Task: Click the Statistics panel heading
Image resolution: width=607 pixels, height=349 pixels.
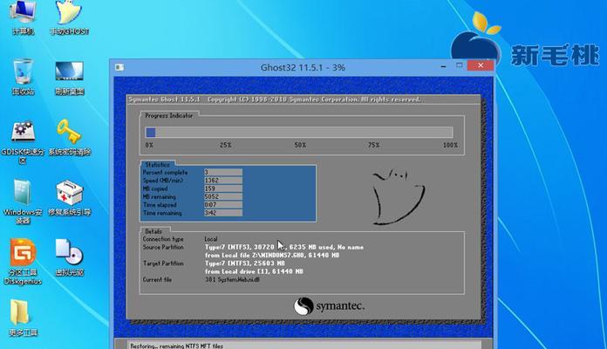Action: [x=157, y=165]
